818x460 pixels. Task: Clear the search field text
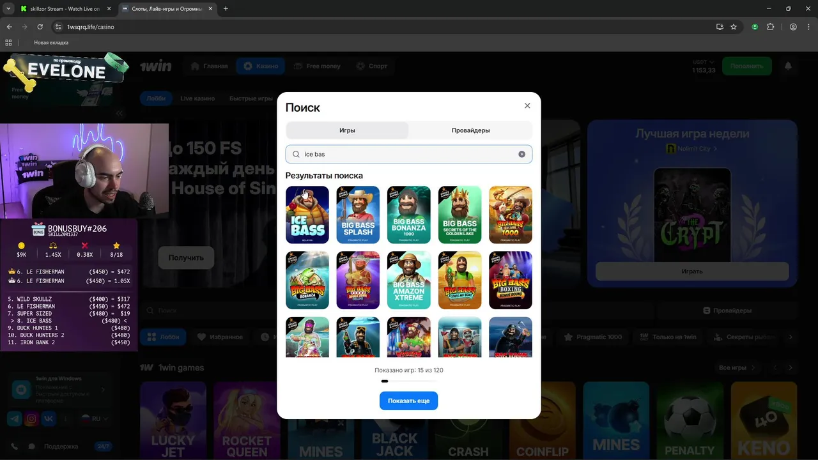pos(521,154)
